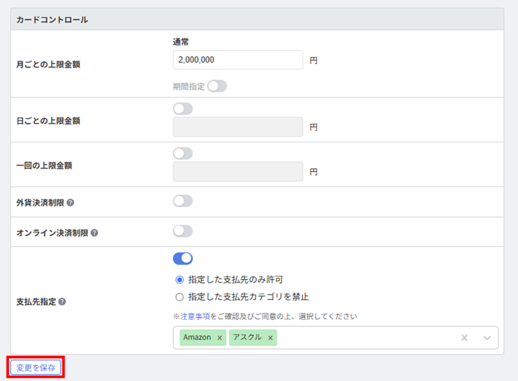Click the 支払先指定 label
The width and height of the screenshot is (518, 381).
pos(36,302)
